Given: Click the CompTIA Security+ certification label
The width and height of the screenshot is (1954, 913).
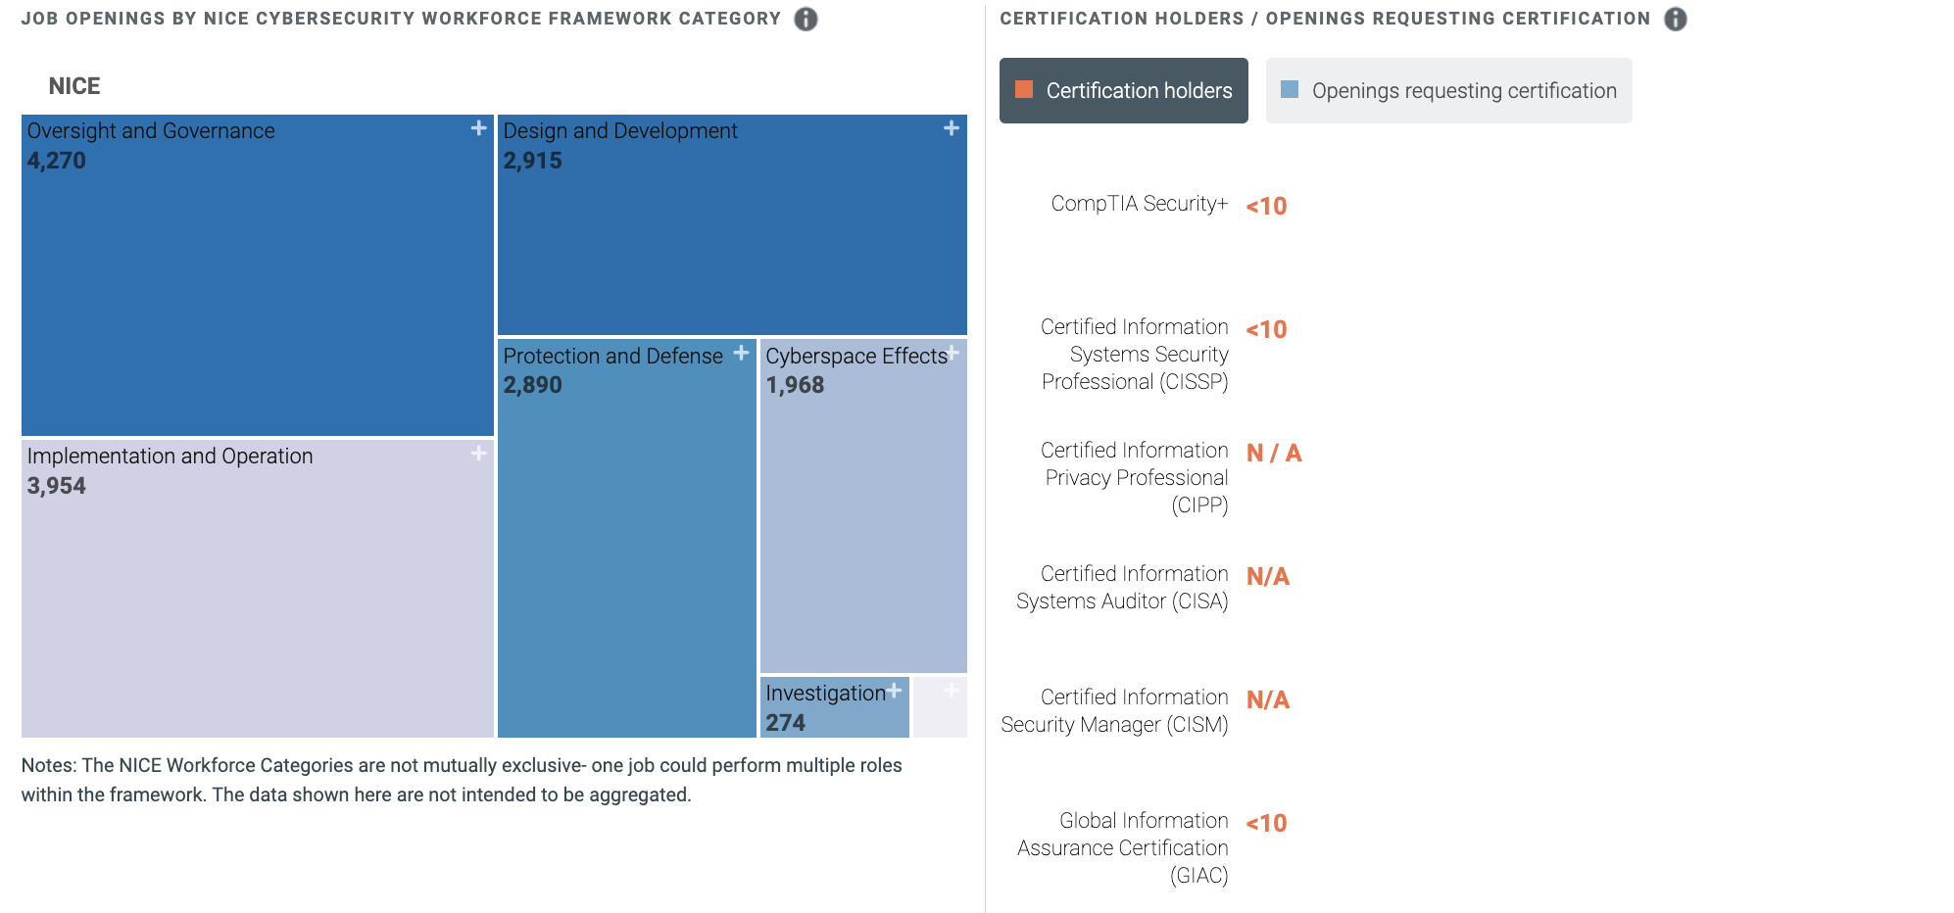Looking at the screenshot, I should click(x=1139, y=204).
